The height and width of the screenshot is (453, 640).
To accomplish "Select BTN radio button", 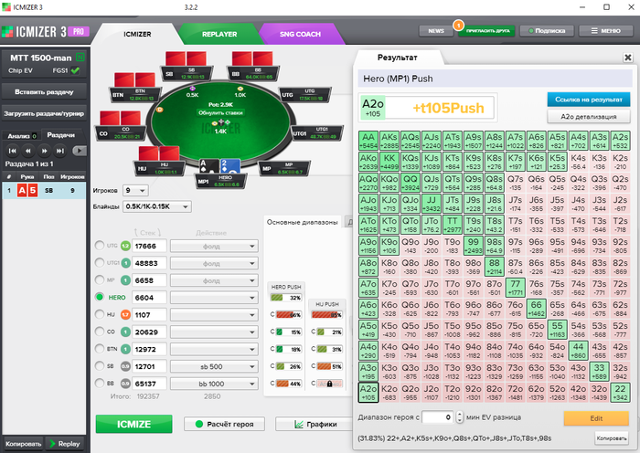I will (99, 349).
